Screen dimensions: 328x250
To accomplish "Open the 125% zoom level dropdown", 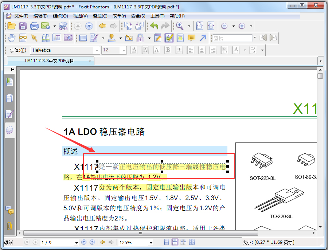I will (x=151, y=242).
